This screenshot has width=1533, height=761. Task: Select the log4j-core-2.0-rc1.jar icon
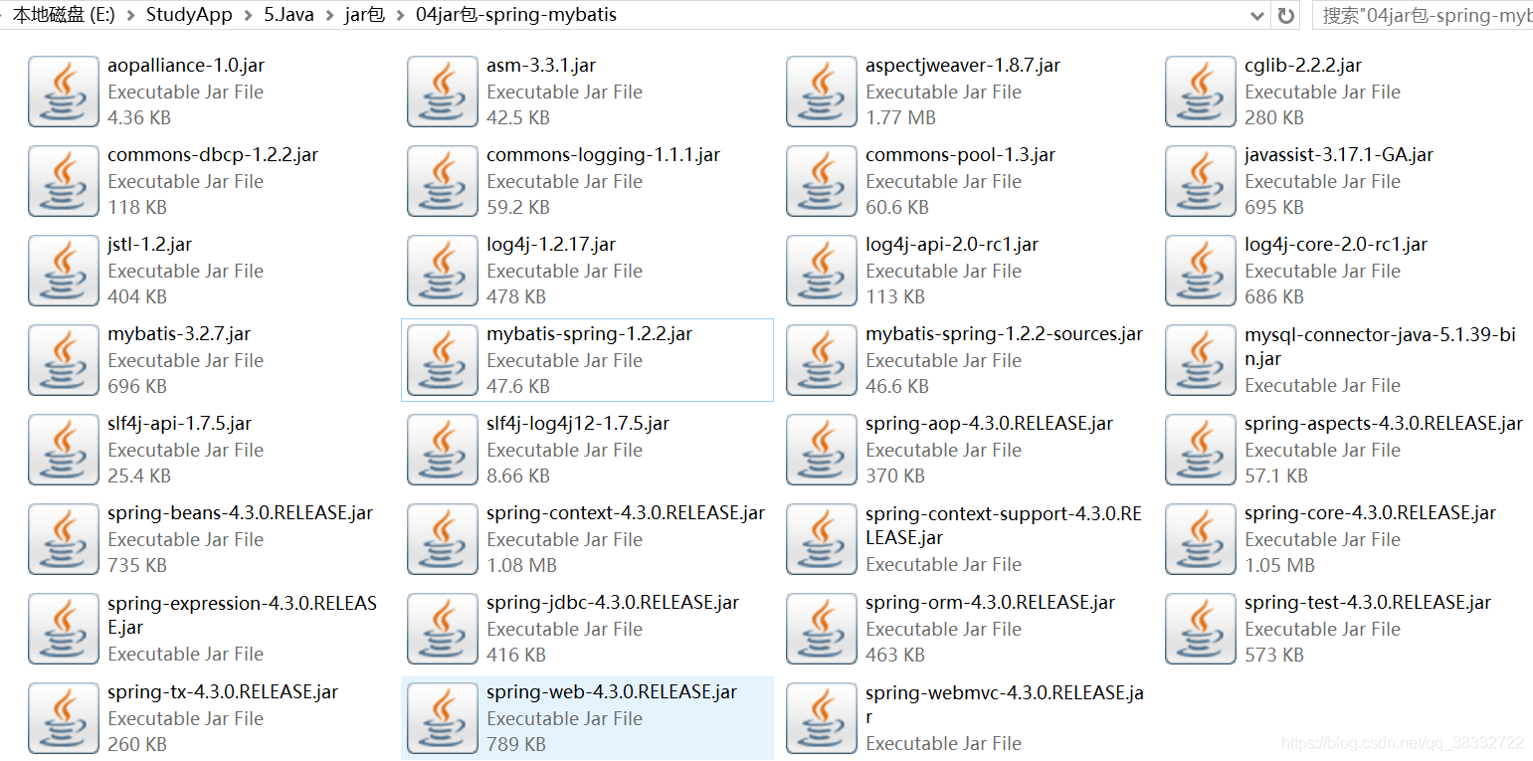pyautogui.click(x=1201, y=271)
